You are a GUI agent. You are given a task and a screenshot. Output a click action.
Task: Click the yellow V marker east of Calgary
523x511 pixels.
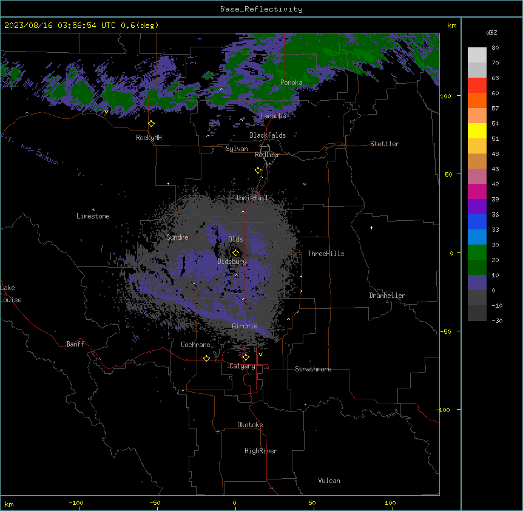pos(260,354)
